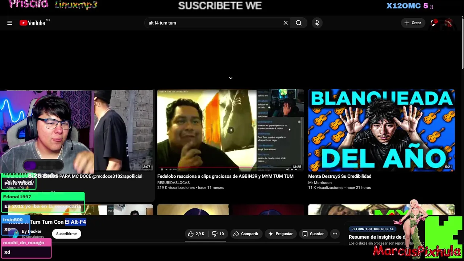Visit channel Mr Morrisoon
Viewport: 464px width, 261px height.
[x=320, y=183]
